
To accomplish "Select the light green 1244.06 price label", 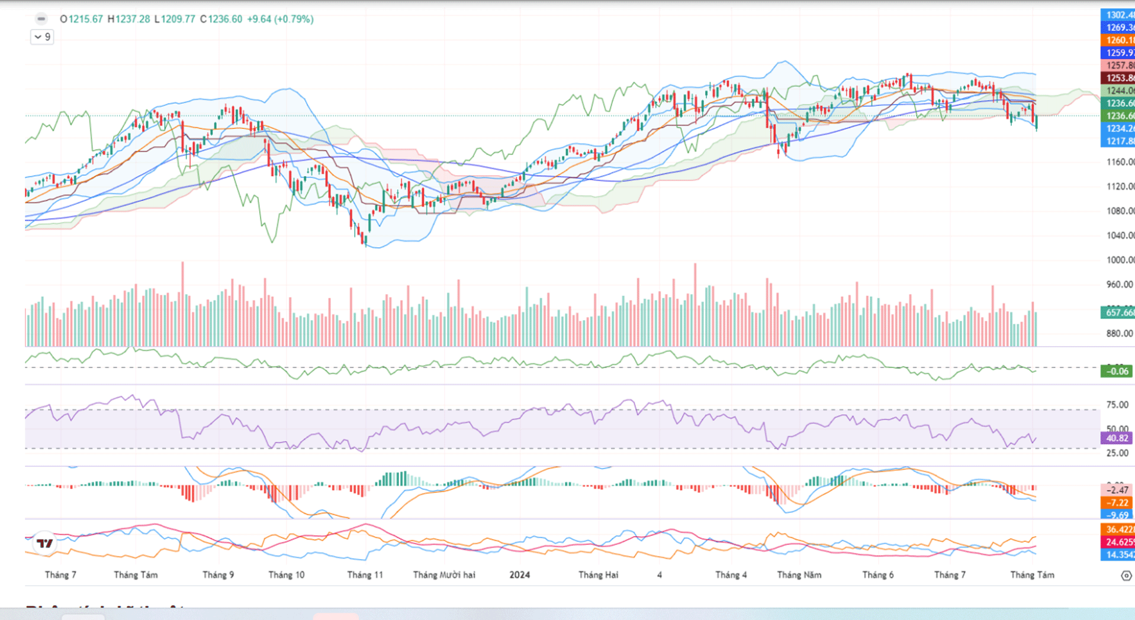I will 1118,91.
